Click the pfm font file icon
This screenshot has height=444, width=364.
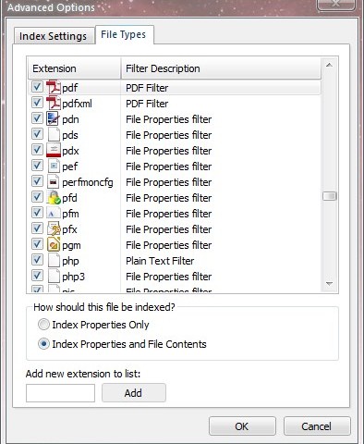(54, 213)
